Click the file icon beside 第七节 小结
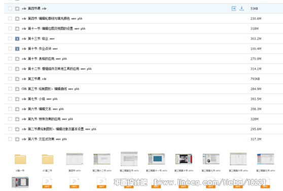Screen dimensions: 283x191 (x=17, y=99)
